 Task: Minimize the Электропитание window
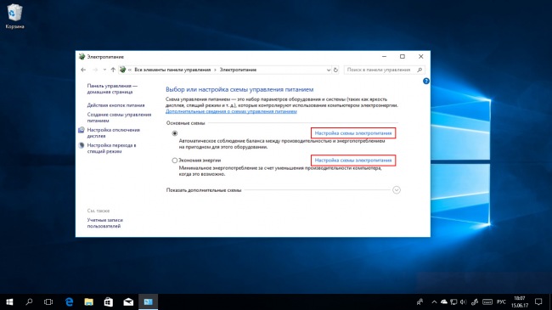click(384, 56)
